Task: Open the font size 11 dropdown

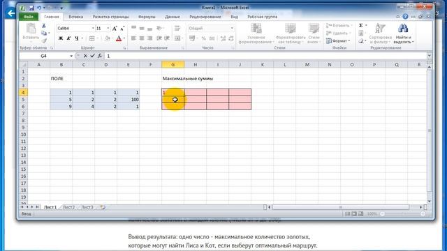Action: tap(108, 29)
